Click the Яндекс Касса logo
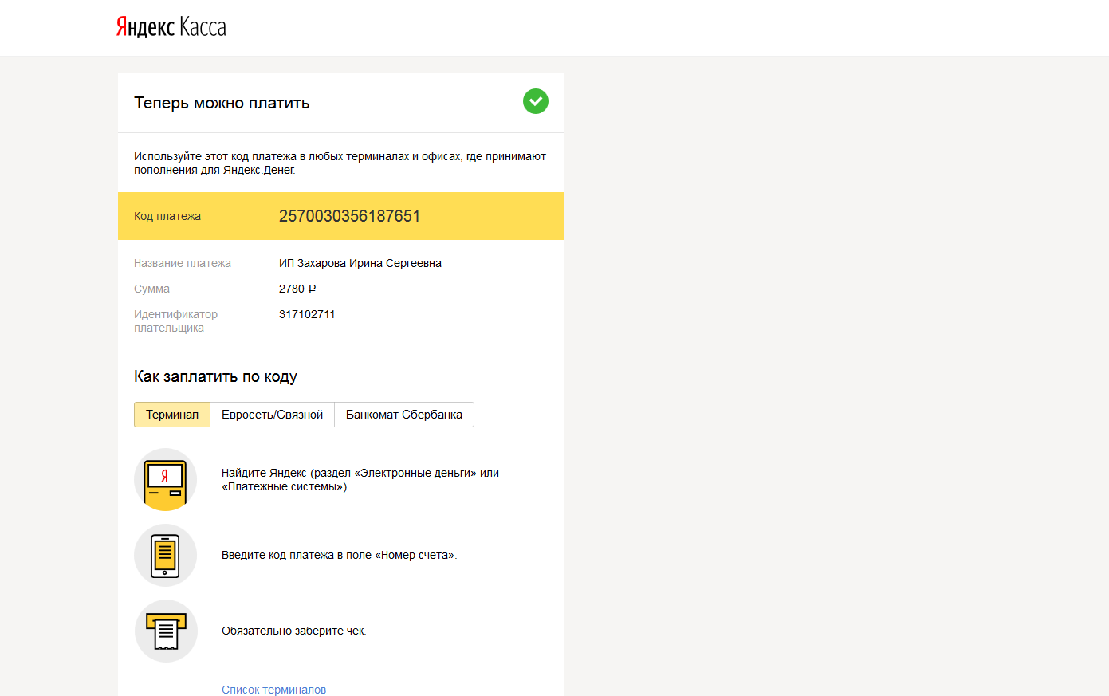 click(x=171, y=27)
